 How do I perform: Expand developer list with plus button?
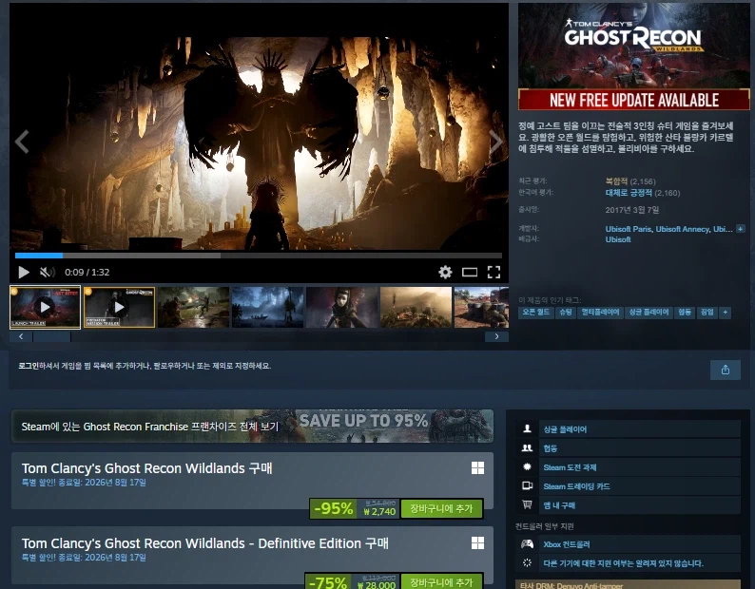click(x=741, y=229)
